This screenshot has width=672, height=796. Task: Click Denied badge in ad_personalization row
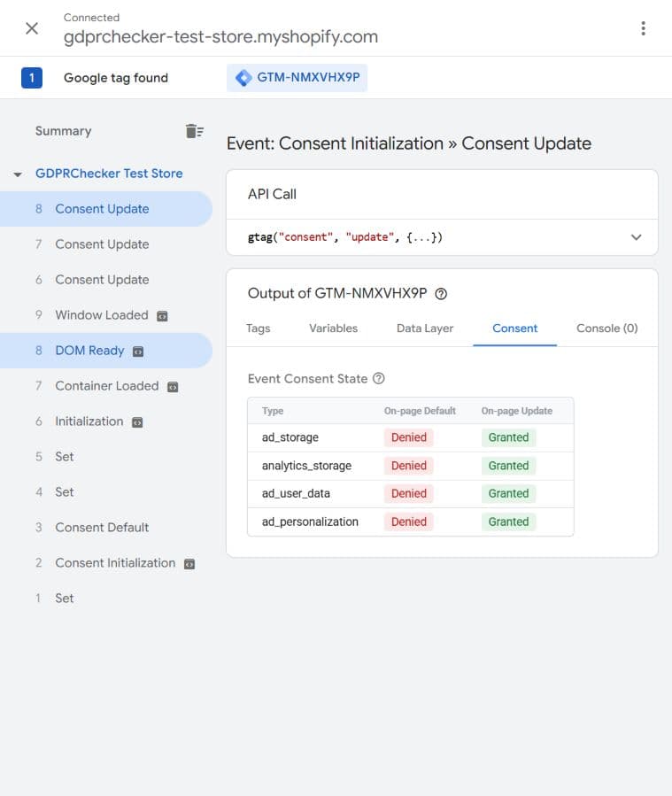click(x=408, y=522)
